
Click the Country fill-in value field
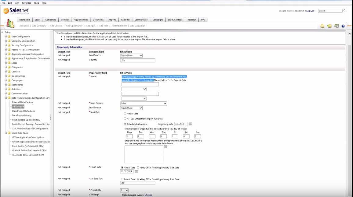138,60
